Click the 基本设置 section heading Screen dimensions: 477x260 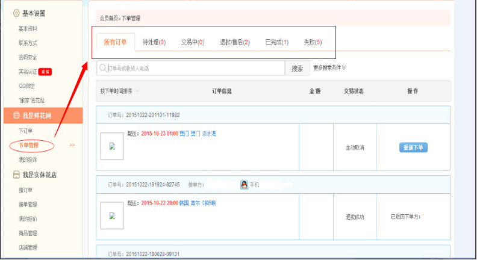[x=34, y=13]
